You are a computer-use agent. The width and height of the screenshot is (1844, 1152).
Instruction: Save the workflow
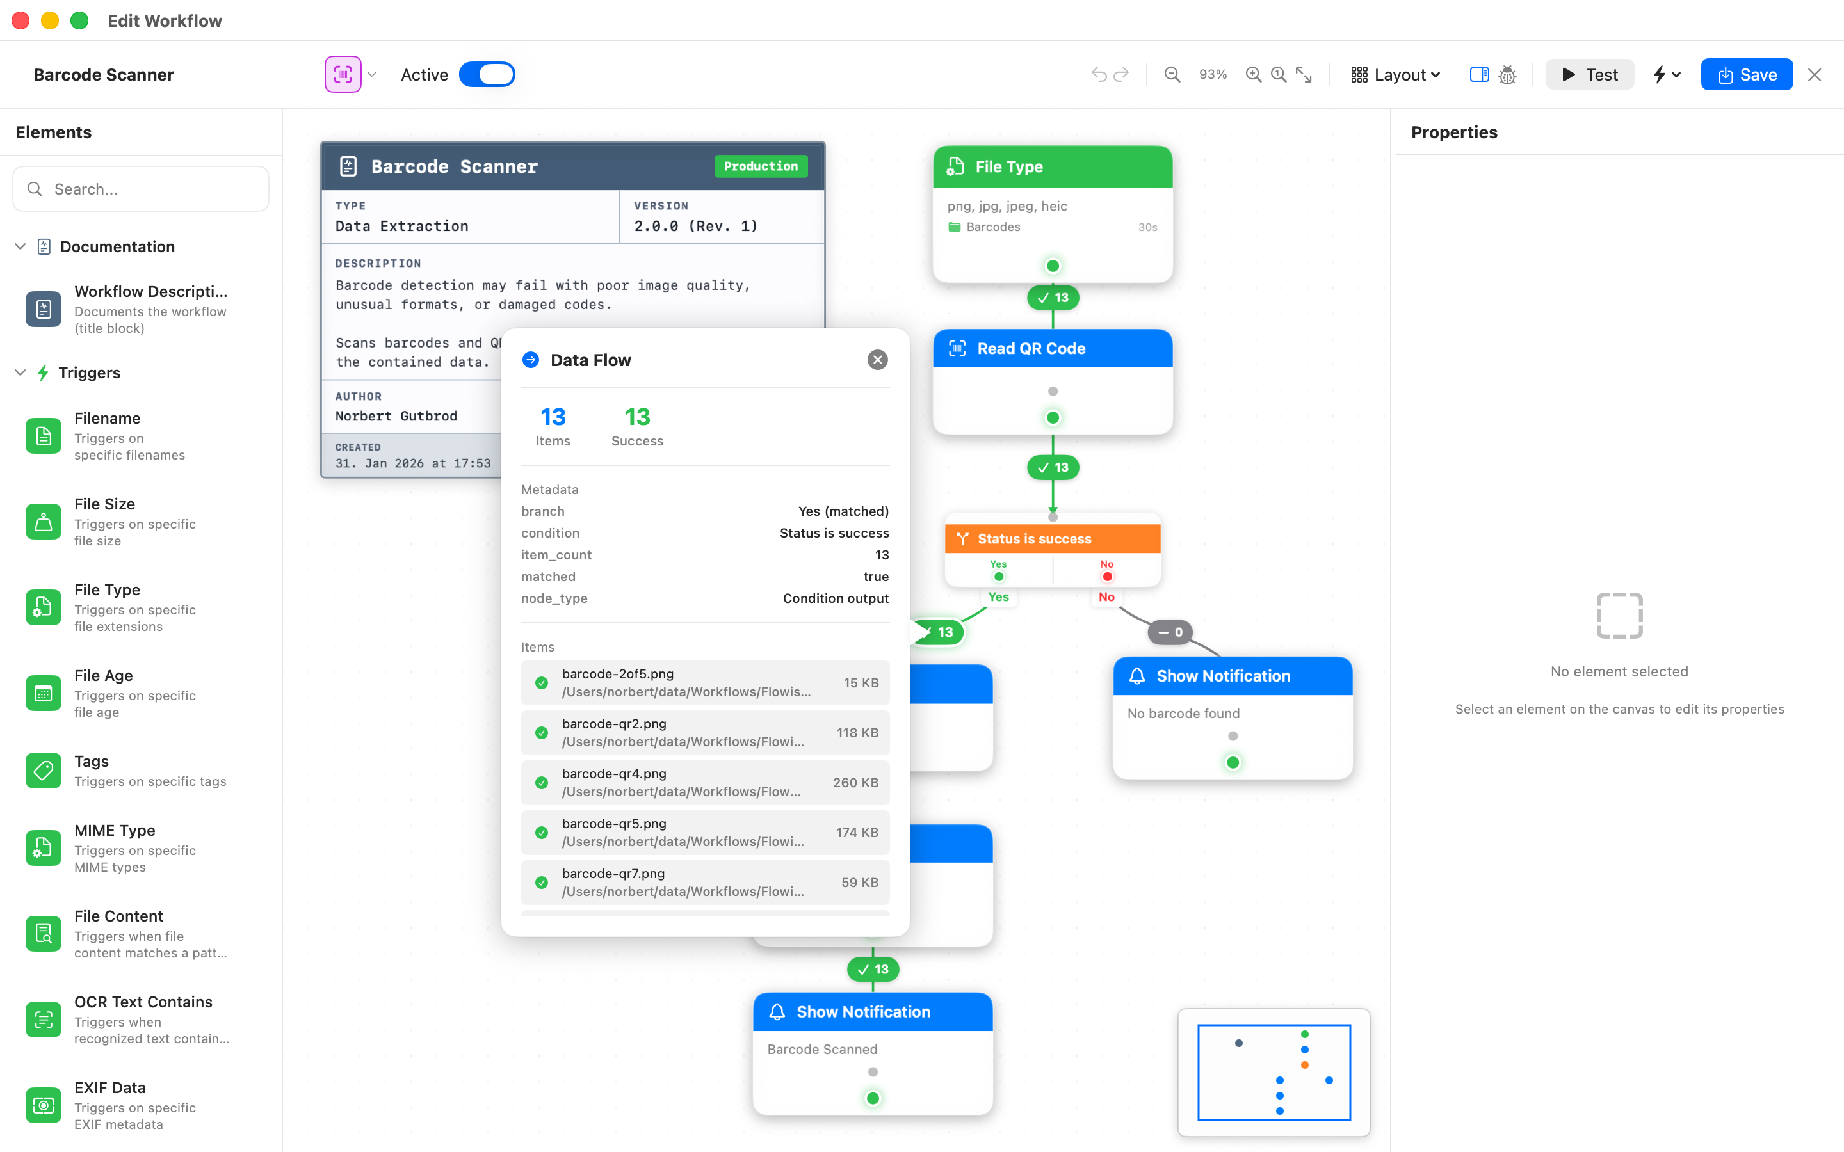point(1747,75)
